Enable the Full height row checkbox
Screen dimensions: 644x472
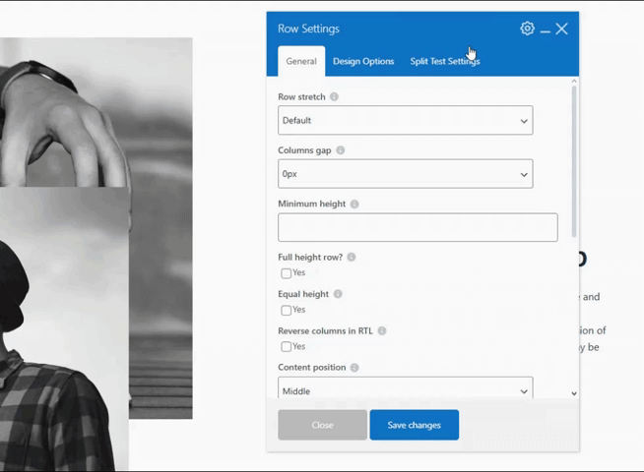pos(287,273)
